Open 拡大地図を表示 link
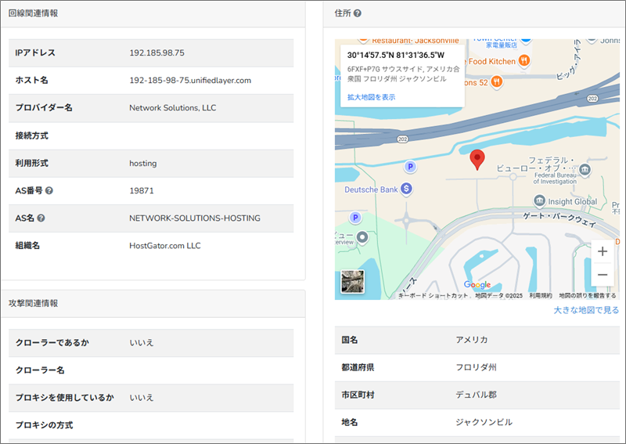626x444 pixels. coord(371,97)
